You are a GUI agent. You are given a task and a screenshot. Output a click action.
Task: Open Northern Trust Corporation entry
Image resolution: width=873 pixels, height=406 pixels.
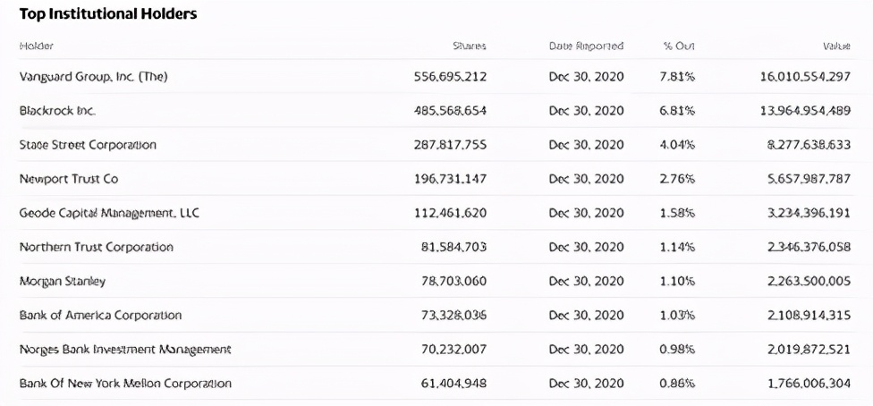pos(96,248)
